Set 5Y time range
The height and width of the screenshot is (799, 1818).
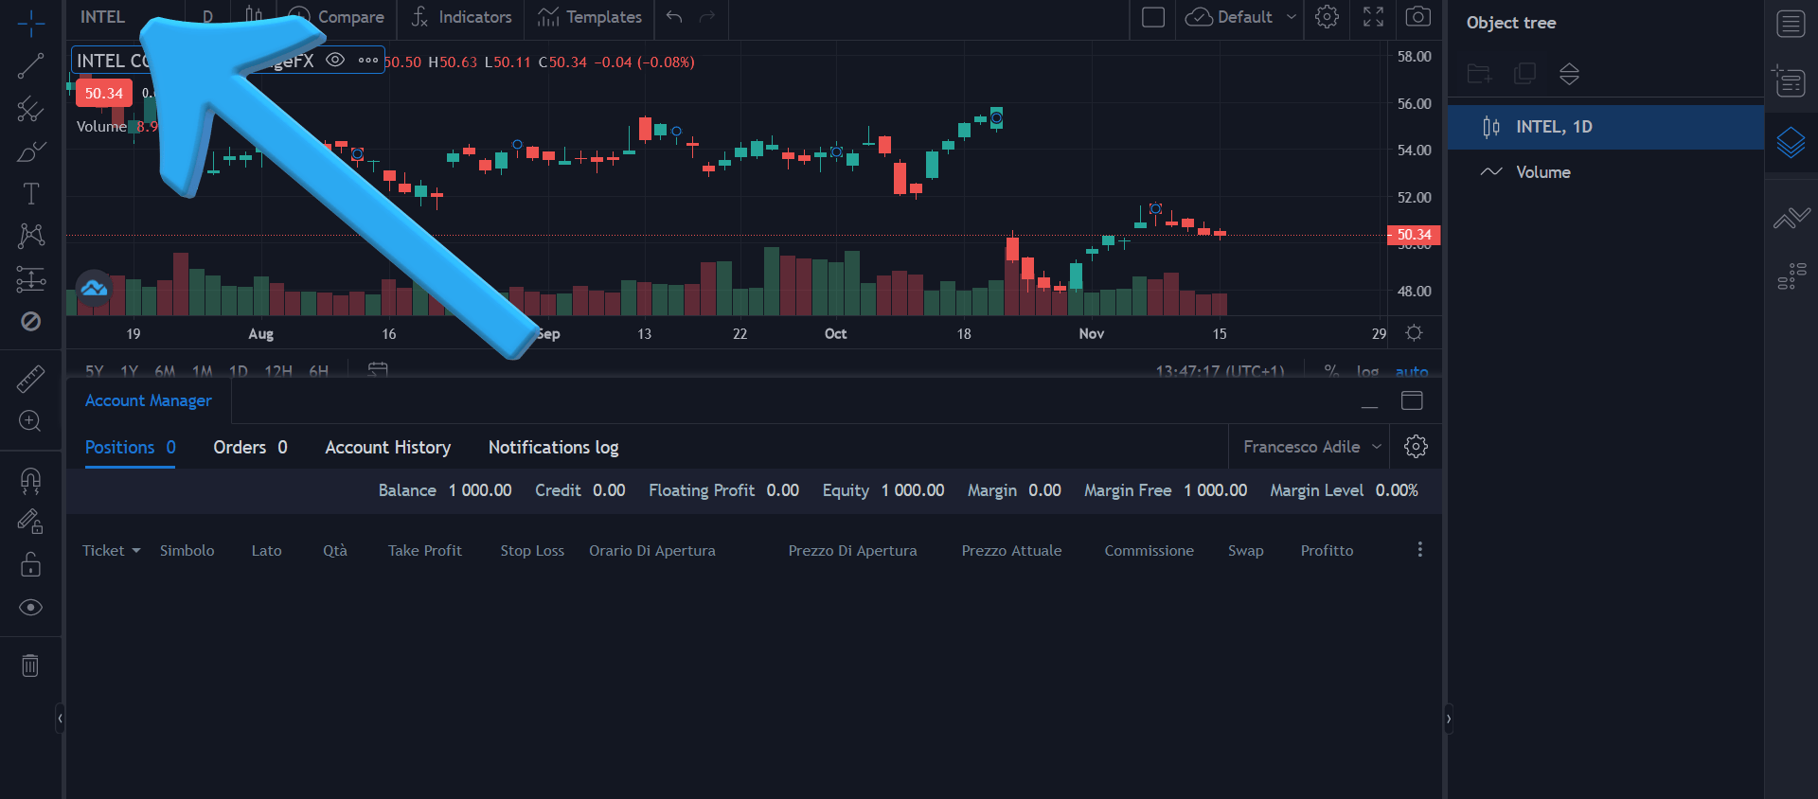(x=95, y=371)
